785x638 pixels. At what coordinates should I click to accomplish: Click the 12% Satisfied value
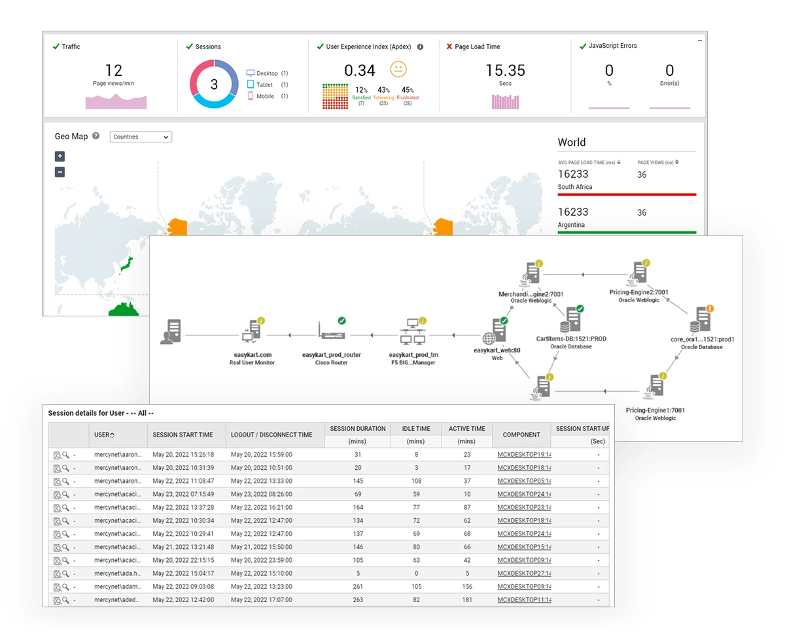coord(361,90)
